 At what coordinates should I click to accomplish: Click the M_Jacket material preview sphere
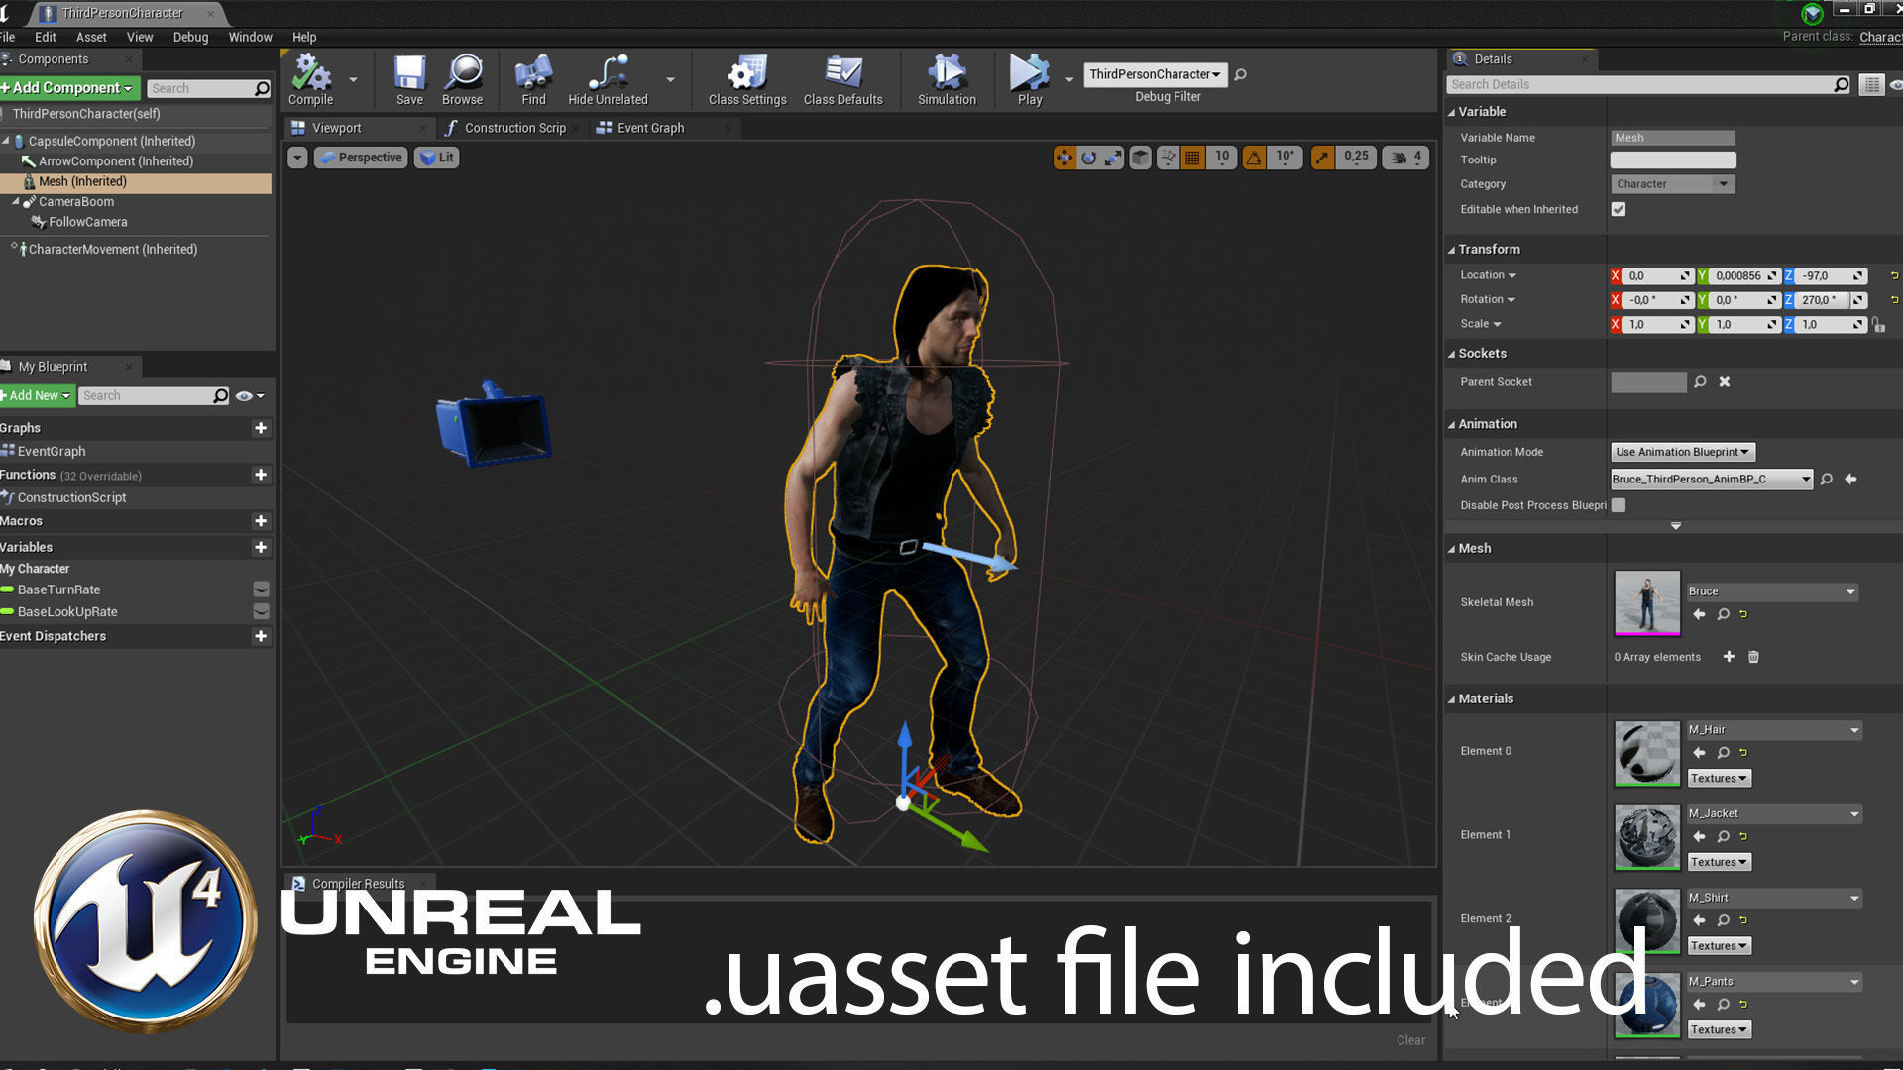[x=1647, y=837]
